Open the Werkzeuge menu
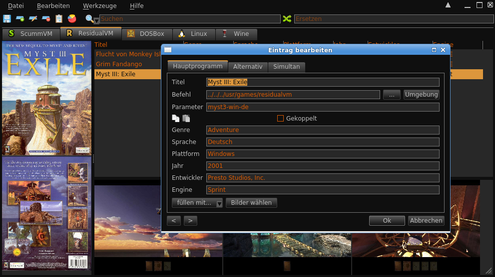Viewport: 495px width, 277px height. [x=100, y=5]
